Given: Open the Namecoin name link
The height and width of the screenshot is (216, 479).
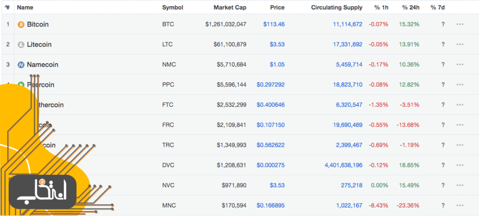Looking at the screenshot, I should 42,65.
